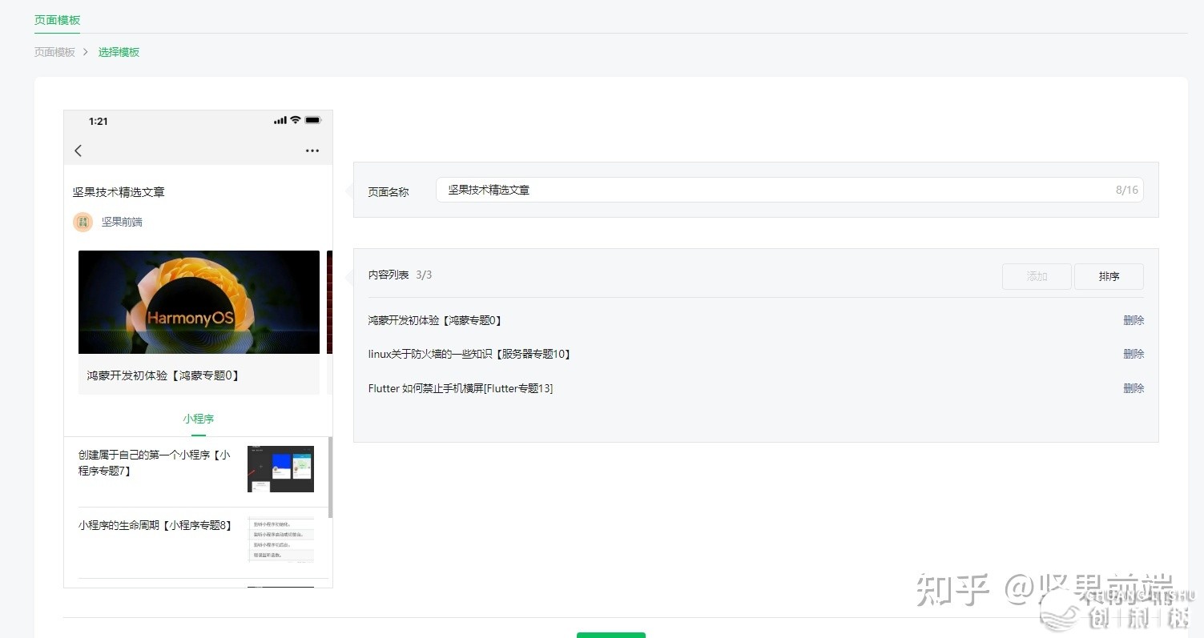Image resolution: width=1204 pixels, height=638 pixels.
Task: Click the breadcrumb chevron after 页面模板
Action: tap(86, 52)
